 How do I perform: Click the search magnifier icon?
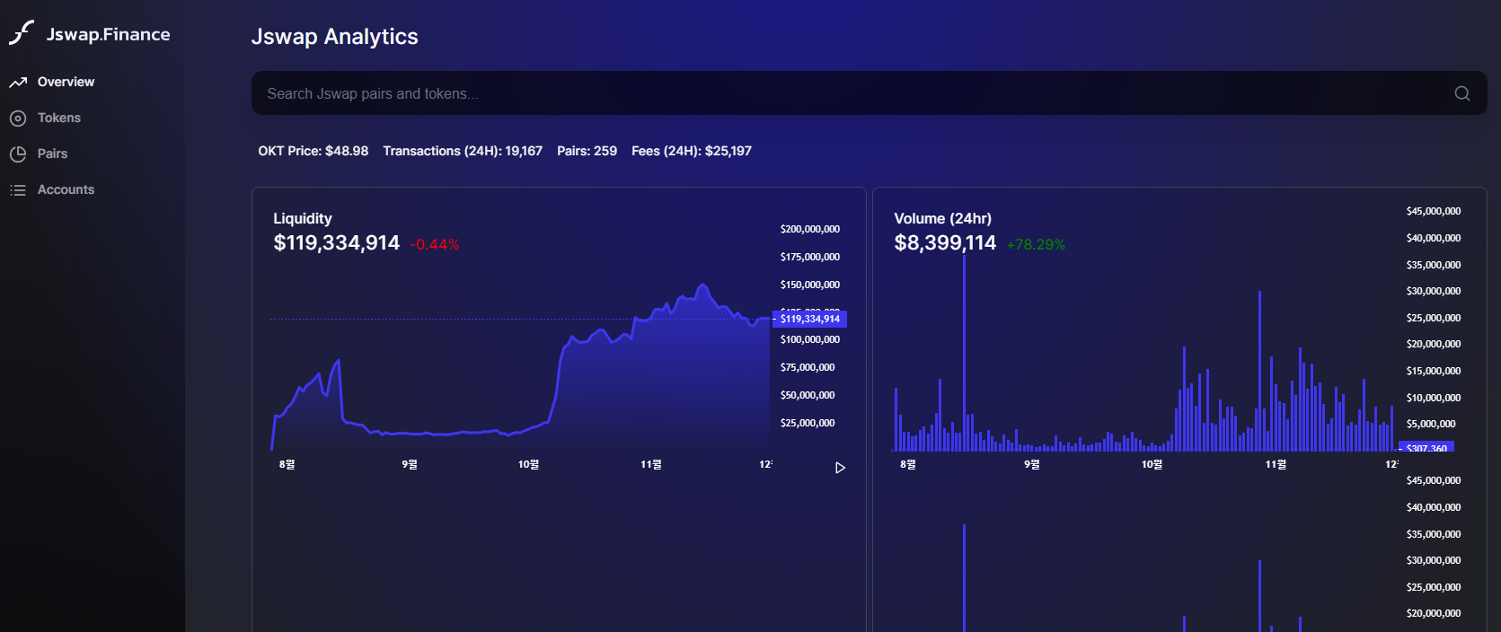(x=1462, y=93)
